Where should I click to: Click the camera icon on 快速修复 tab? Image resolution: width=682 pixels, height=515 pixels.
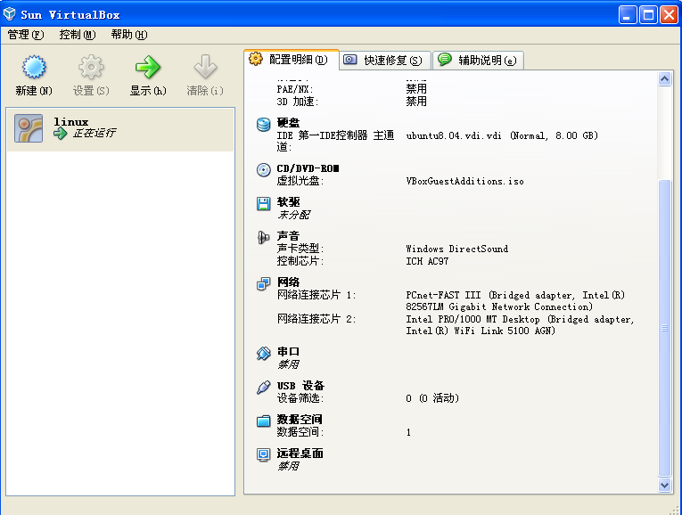[350, 60]
